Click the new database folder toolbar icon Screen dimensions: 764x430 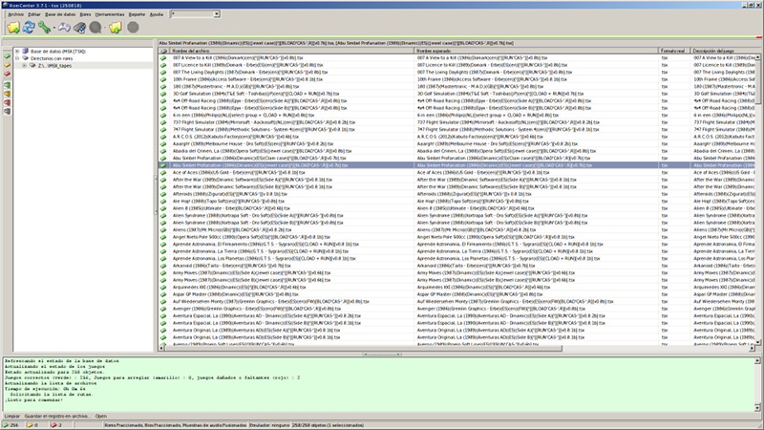(x=13, y=28)
